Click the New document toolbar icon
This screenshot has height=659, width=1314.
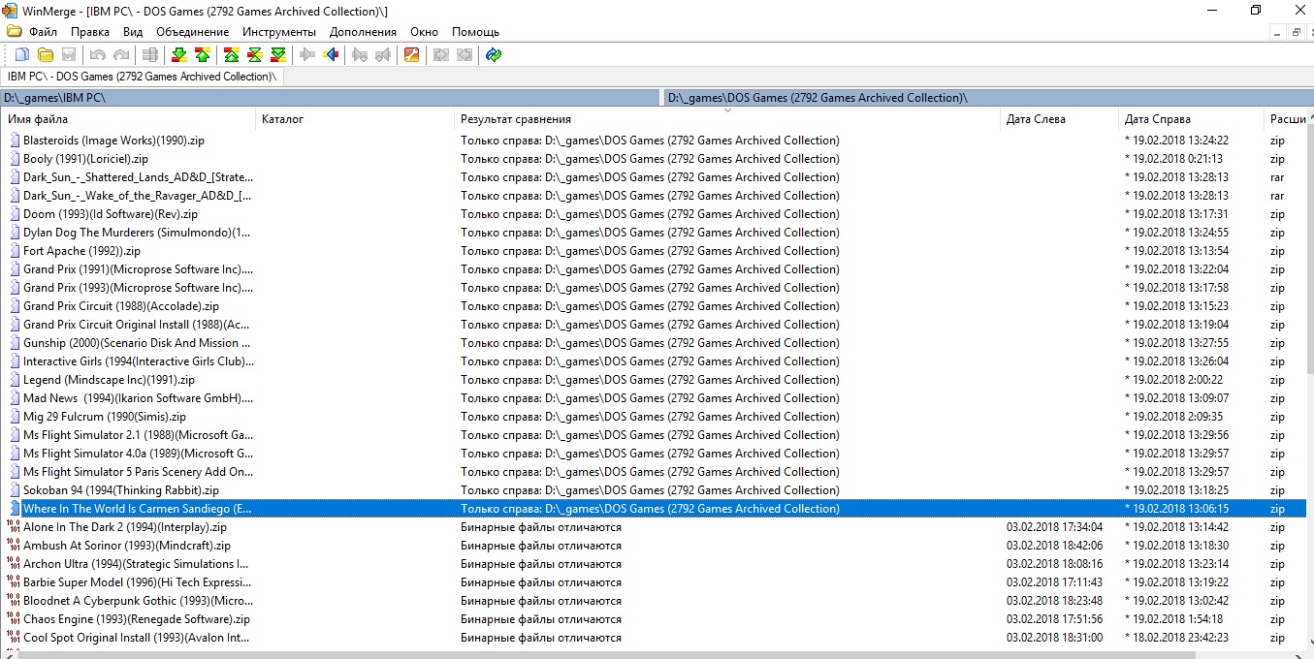(x=21, y=55)
